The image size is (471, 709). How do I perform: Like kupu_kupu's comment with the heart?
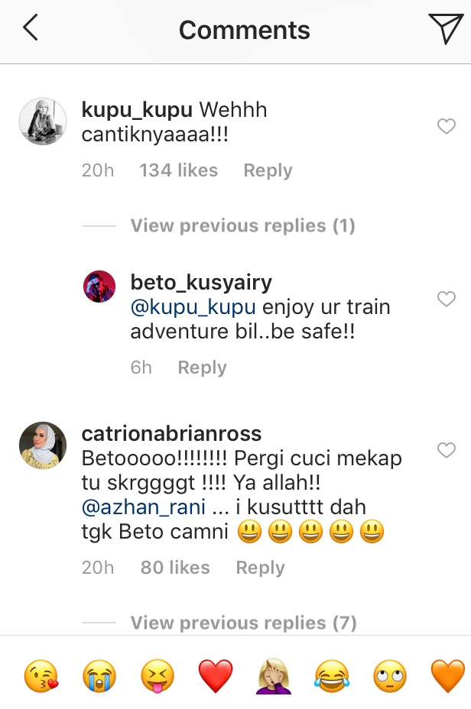point(446,126)
